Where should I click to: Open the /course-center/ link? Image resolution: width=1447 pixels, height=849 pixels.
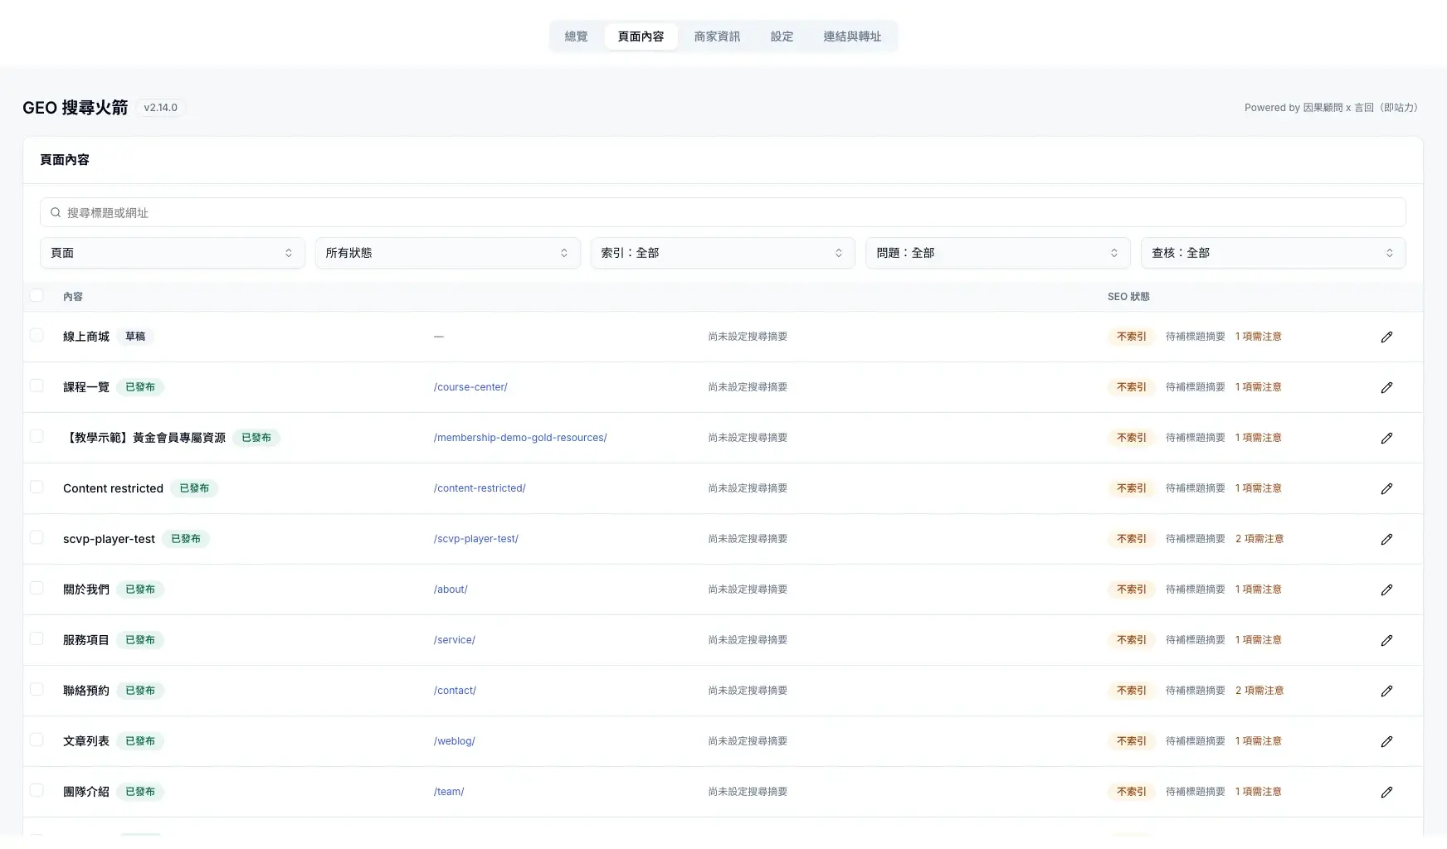tap(470, 387)
